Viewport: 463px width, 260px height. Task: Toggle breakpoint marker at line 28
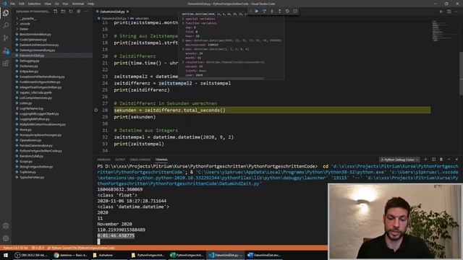coord(96,110)
